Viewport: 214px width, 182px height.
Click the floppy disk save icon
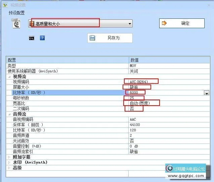tap(92, 38)
